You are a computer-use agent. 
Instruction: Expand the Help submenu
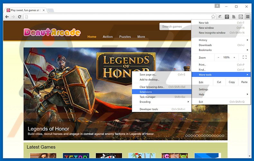[221, 94]
